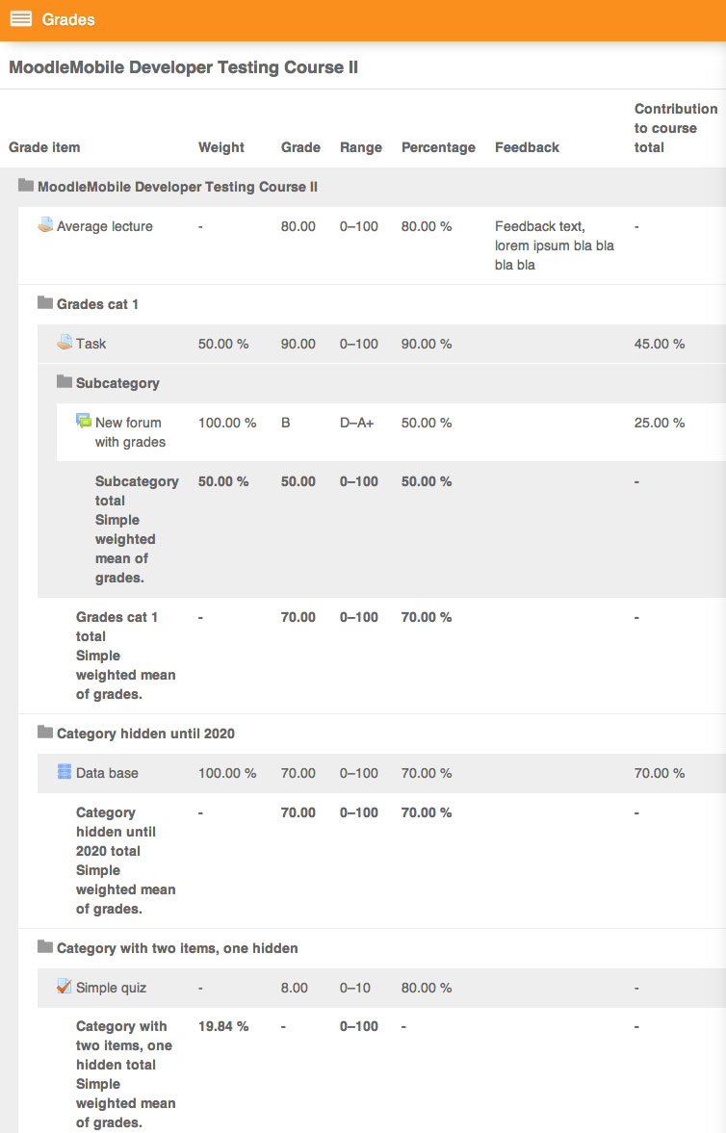Screen dimensions: 726x1133
Task: Open the Data base grade item
Action: pyautogui.click(x=107, y=773)
